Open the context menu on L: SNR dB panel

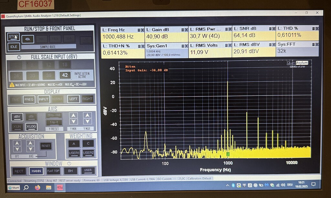271,29
